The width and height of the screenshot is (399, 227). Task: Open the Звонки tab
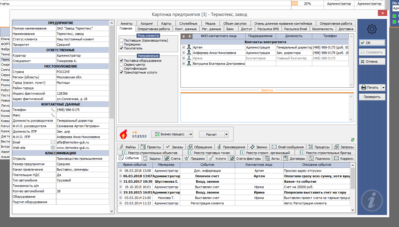(x=259, y=147)
